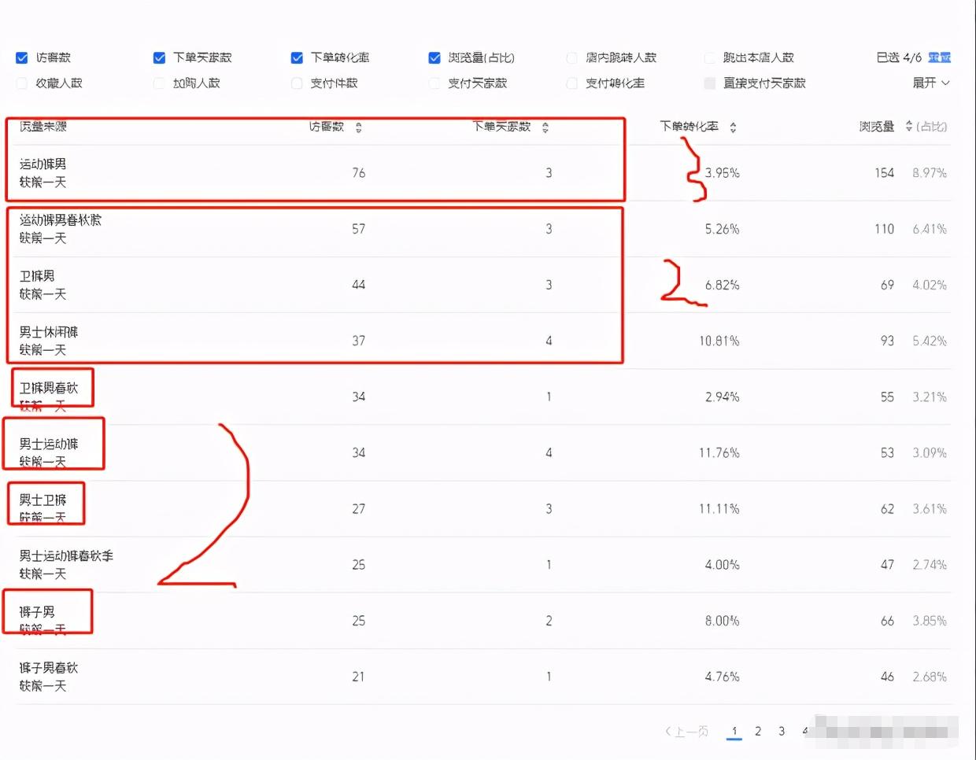The width and height of the screenshot is (976, 760).
Task: Uncheck the 访客数 metric checkbox
Action: pyautogui.click(x=21, y=57)
